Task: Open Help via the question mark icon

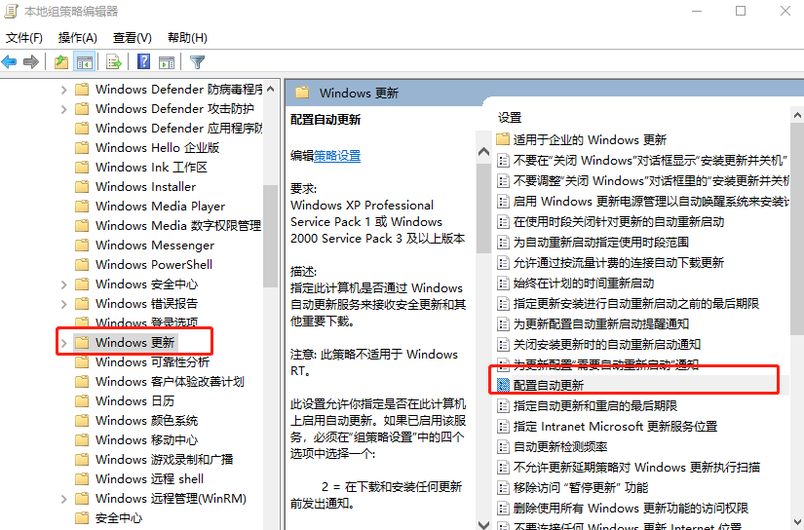Action: [x=143, y=62]
